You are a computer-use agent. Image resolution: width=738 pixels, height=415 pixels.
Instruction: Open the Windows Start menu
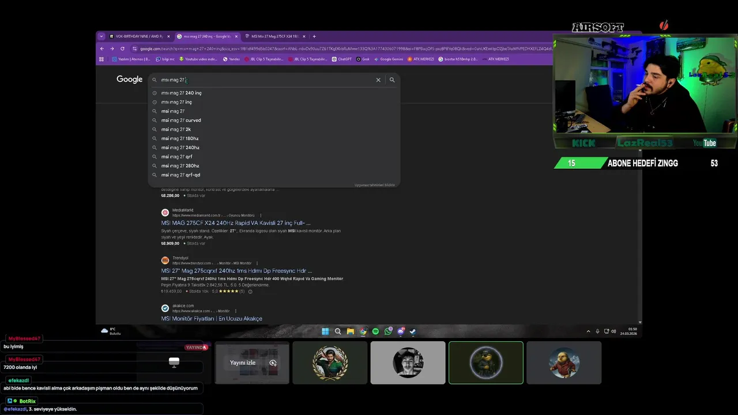325,331
